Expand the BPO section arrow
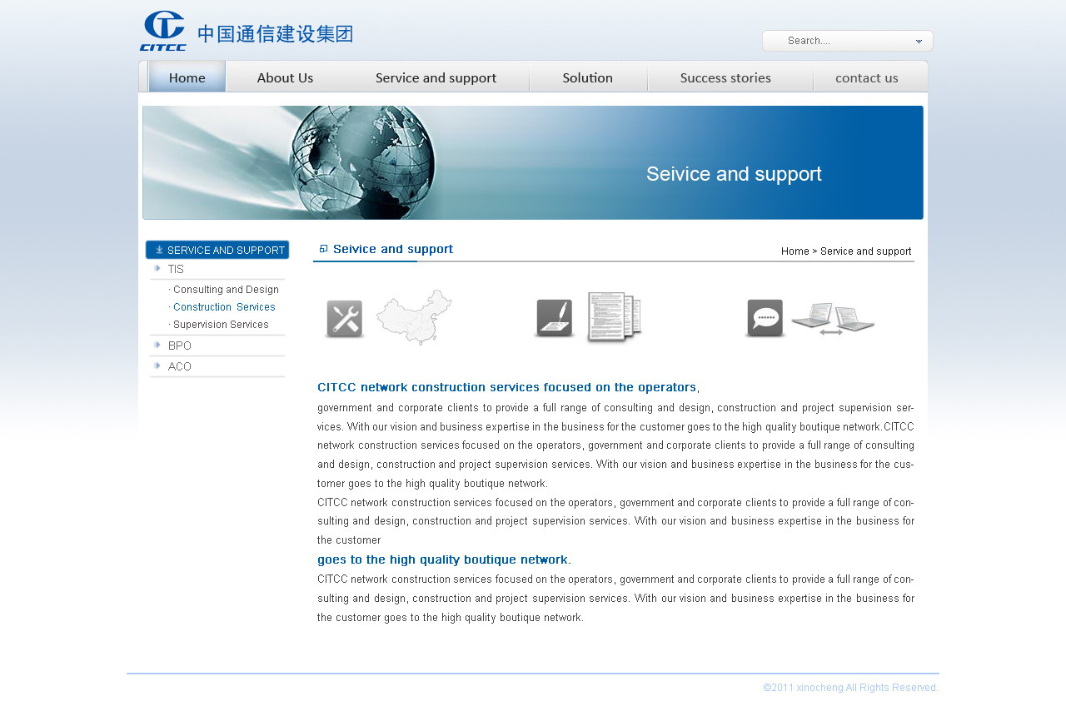Viewport: 1066px width, 721px height. tap(157, 345)
